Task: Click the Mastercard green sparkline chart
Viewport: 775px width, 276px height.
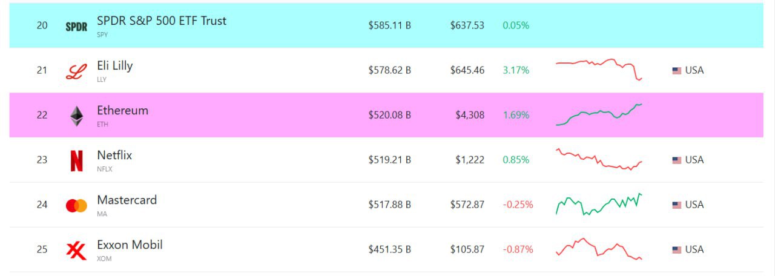Action: pyautogui.click(x=599, y=204)
